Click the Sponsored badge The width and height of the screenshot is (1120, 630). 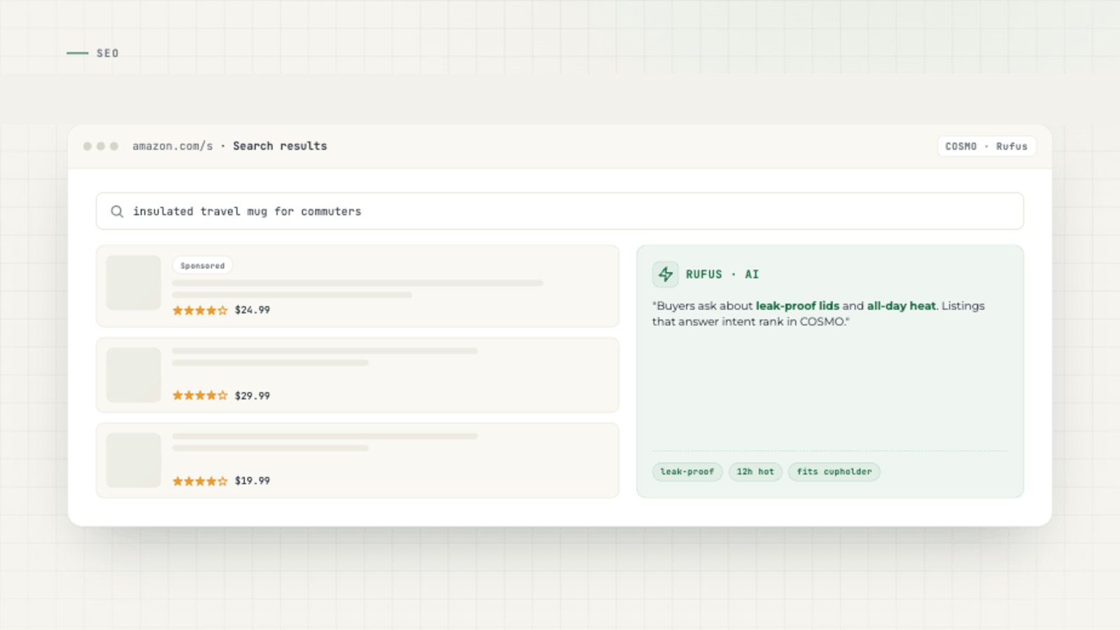point(202,266)
